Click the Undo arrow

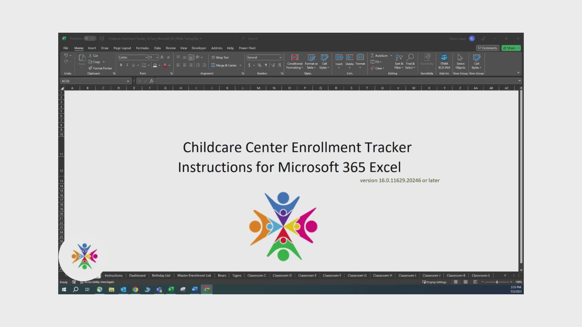(66, 56)
